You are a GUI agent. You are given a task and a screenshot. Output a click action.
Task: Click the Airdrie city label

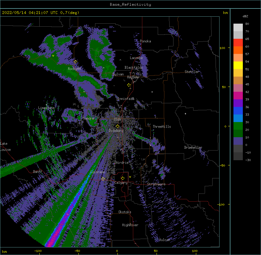click(122, 163)
